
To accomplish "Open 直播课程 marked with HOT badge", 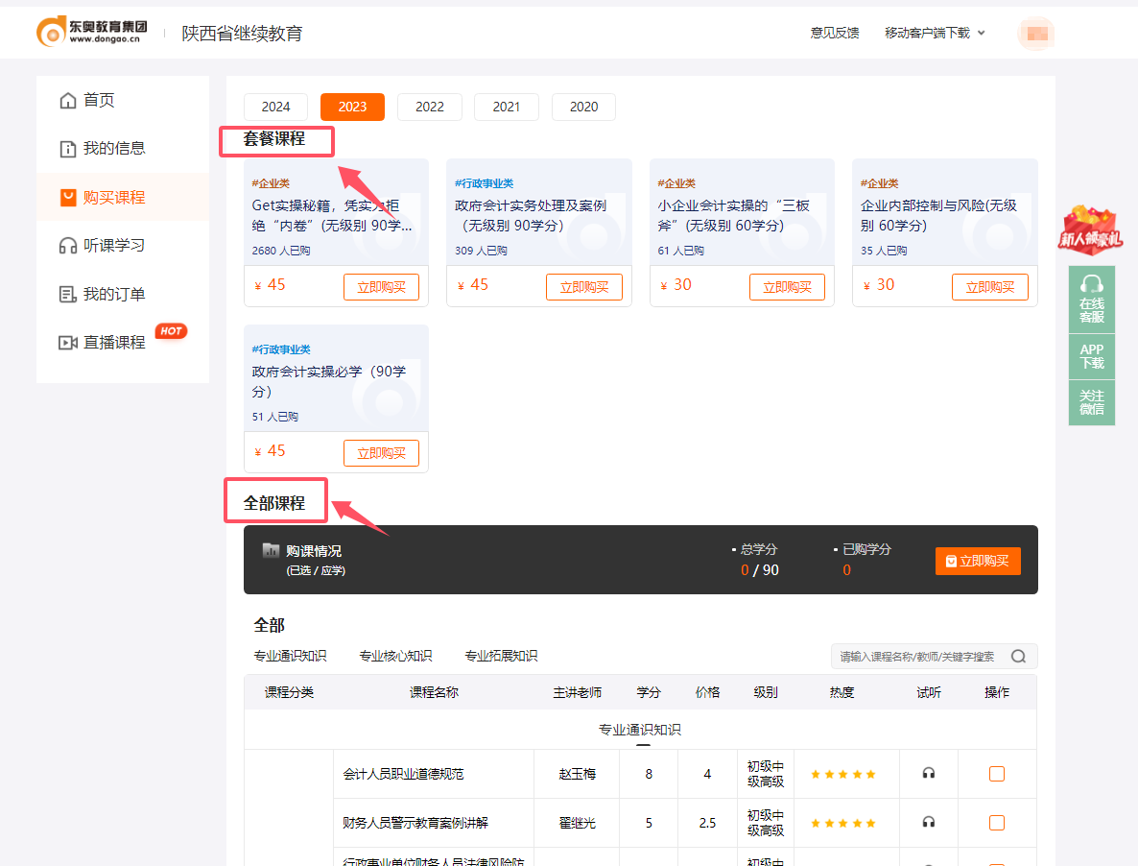I will tap(107, 342).
